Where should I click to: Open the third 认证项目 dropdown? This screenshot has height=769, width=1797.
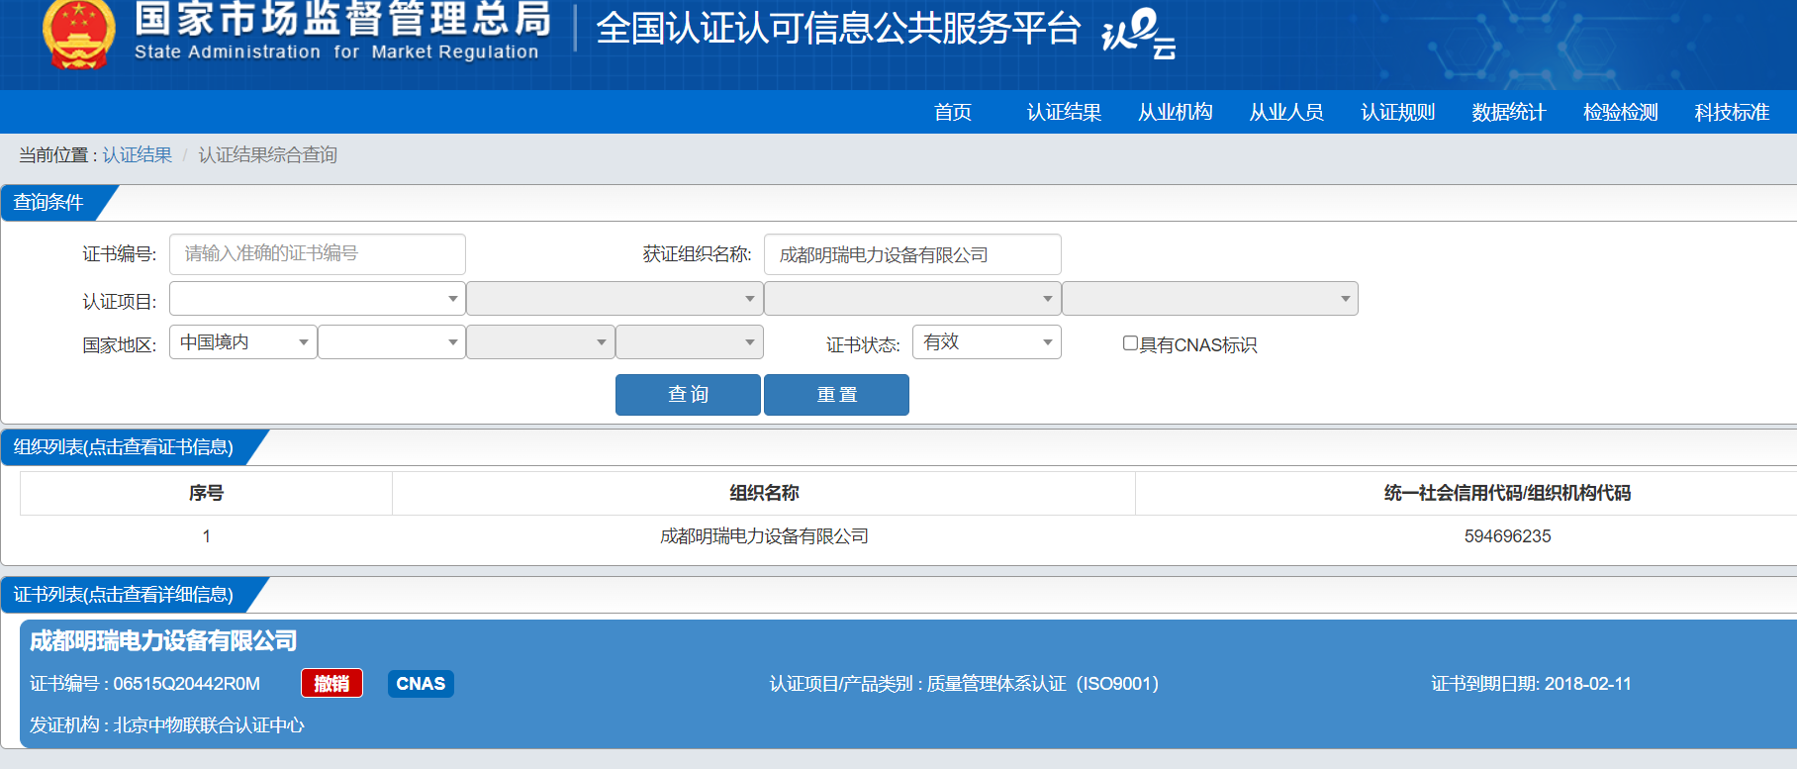tap(912, 298)
